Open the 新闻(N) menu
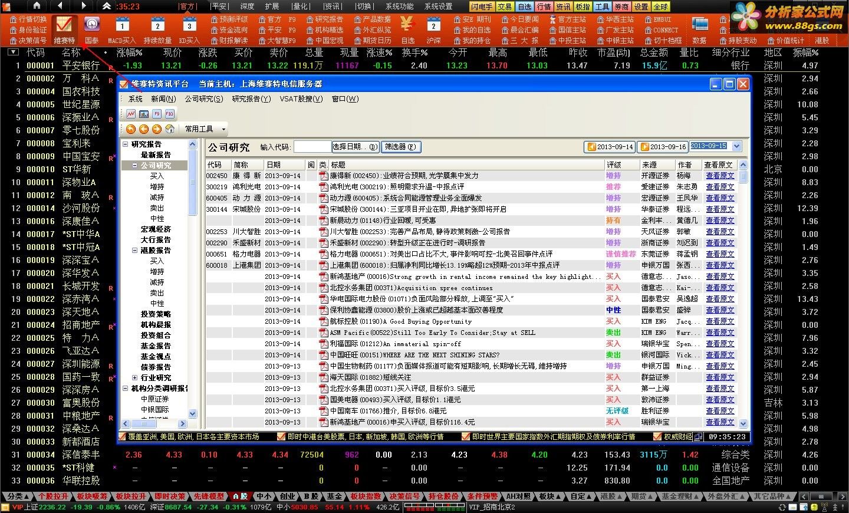This screenshot has width=849, height=513. coord(163,99)
